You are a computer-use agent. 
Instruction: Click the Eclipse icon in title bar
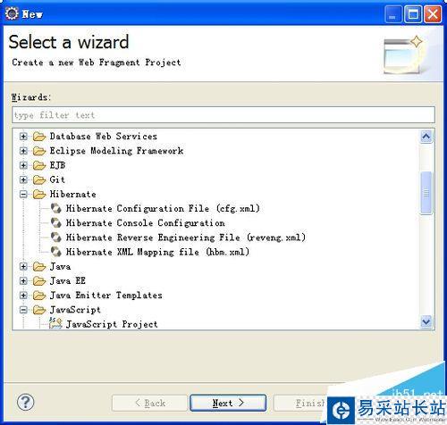click(12, 13)
